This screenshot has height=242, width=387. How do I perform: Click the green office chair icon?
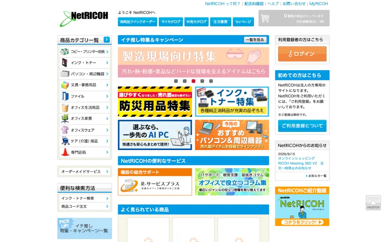pyautogui.click(x=64, y=119)
